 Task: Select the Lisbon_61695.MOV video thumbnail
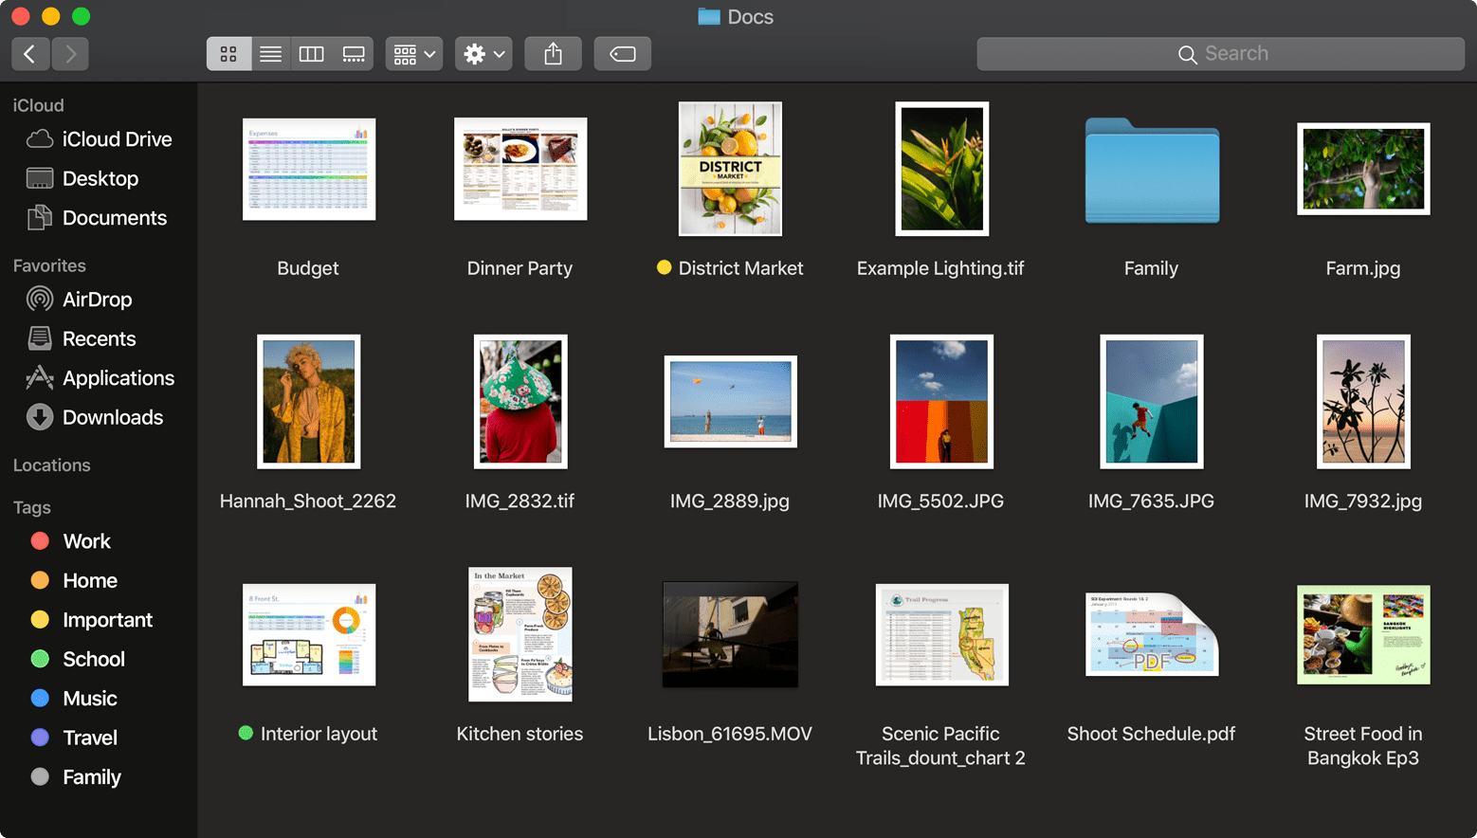click(x=730, y=634)
